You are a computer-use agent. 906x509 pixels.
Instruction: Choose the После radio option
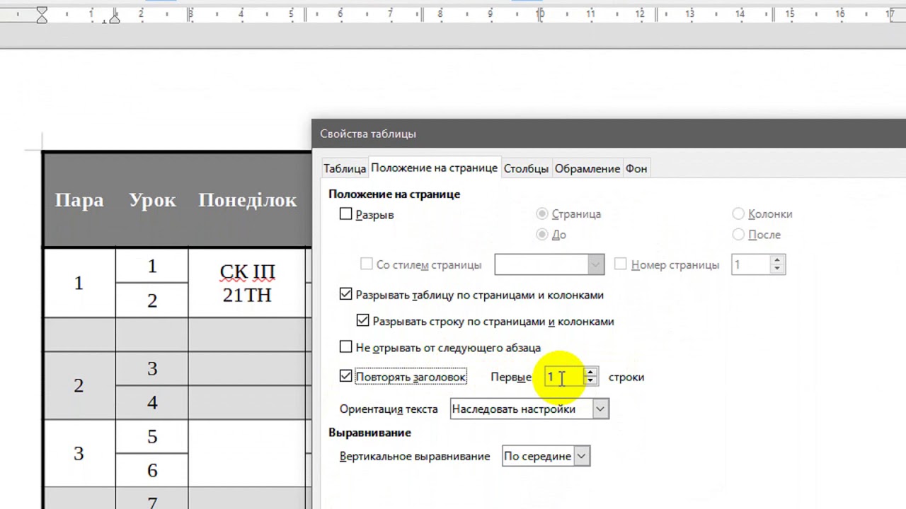pyautogui.click(x=739, y=235)
